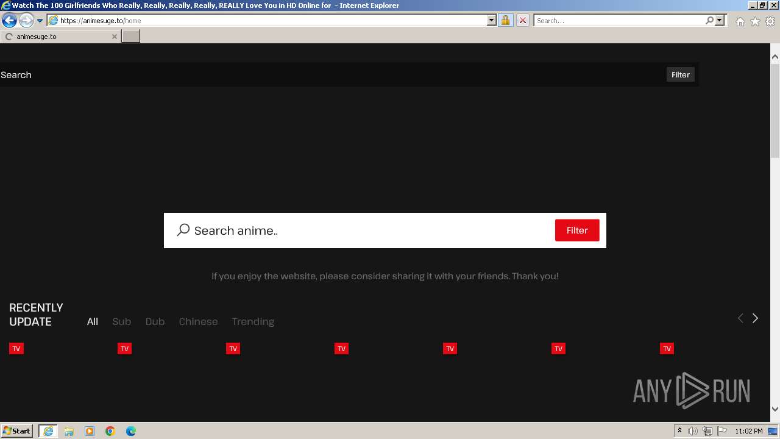
Task: Select the All tab in Recently Update
Action: 93,321
